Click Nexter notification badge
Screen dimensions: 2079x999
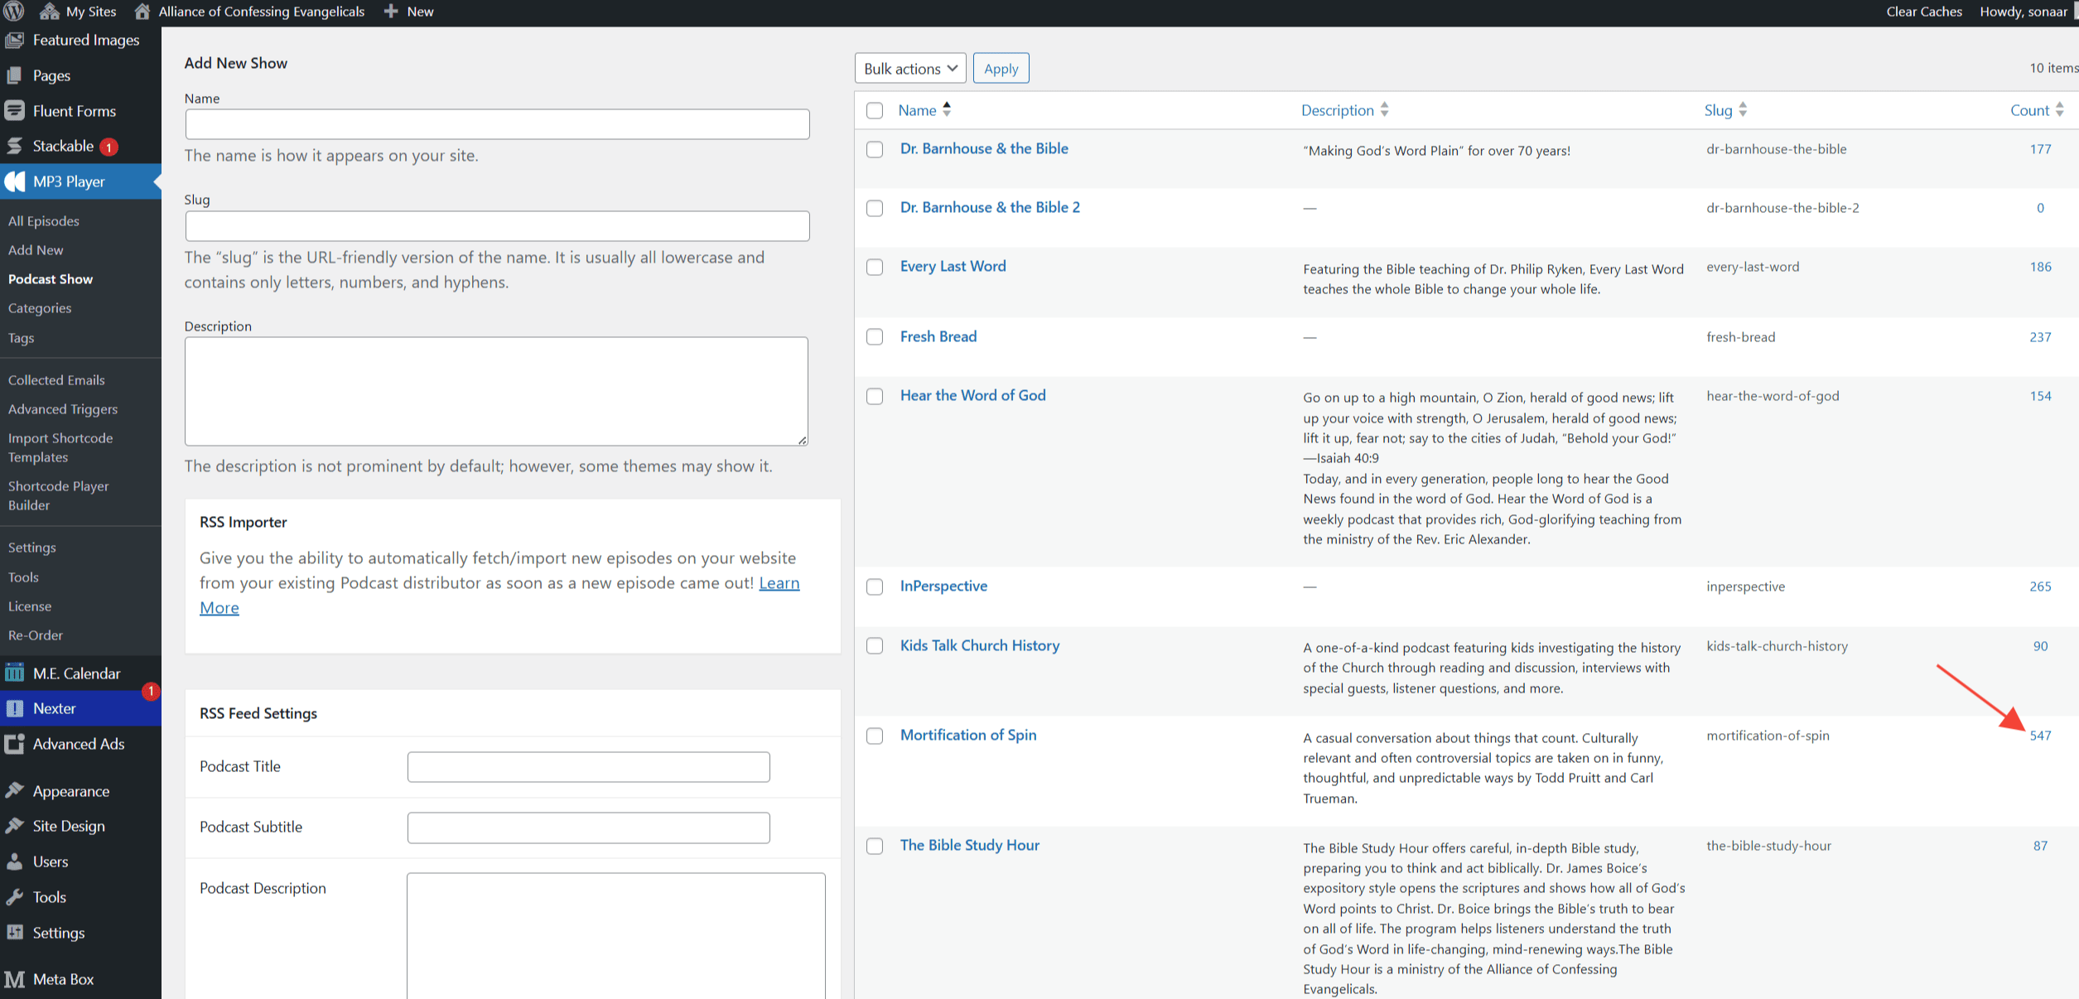tap(151, 691)
